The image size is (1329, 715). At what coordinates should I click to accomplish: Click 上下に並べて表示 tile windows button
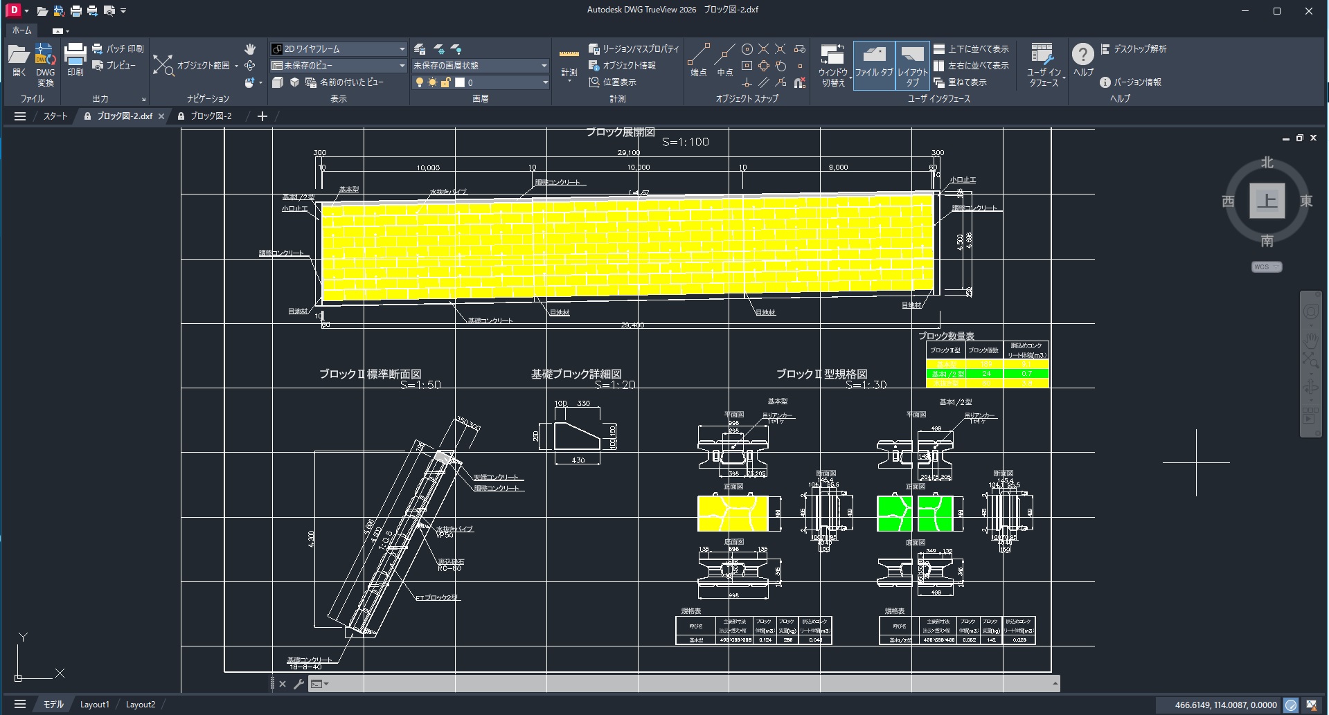pyautogui.click(x=972, y=48)
